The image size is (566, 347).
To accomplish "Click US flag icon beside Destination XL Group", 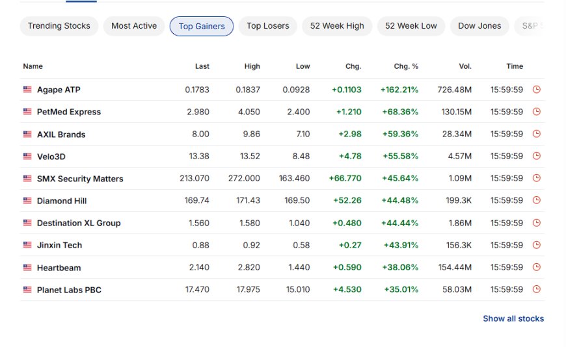I will (x=27, y=223).
